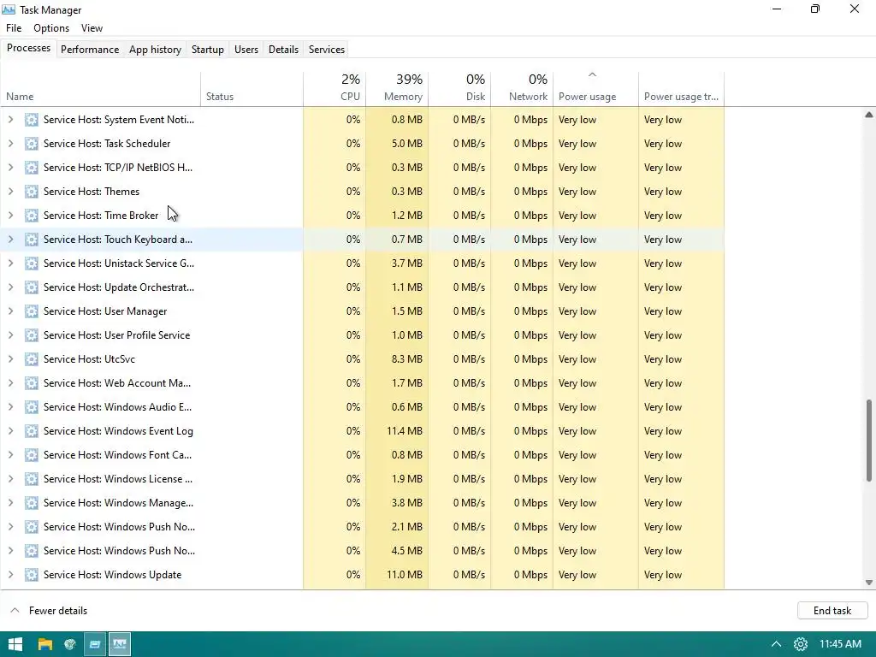Expand Service Host: Windows Update group
This screenshot has width=876, height=657.
10,575
